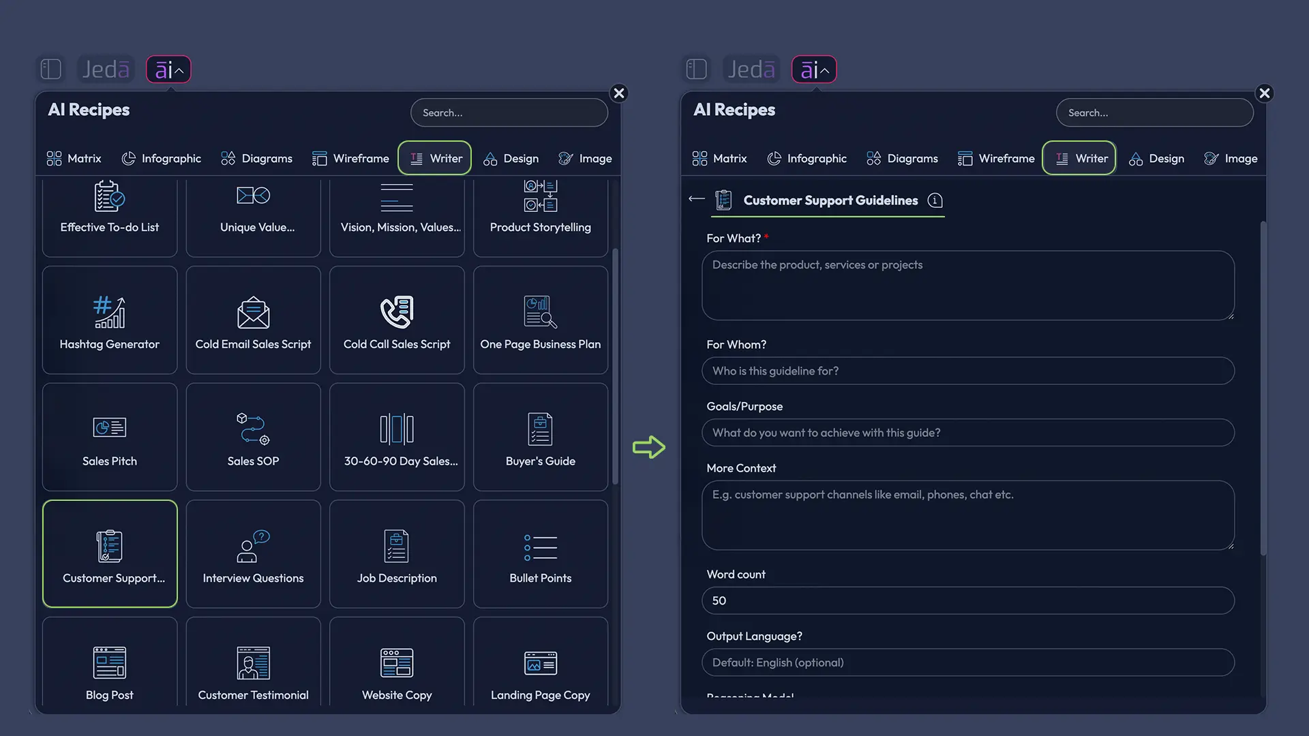Open the Vision, Mission, Values recipe
This screenshot has width=1309, height=736.
(x=397, y=217)
